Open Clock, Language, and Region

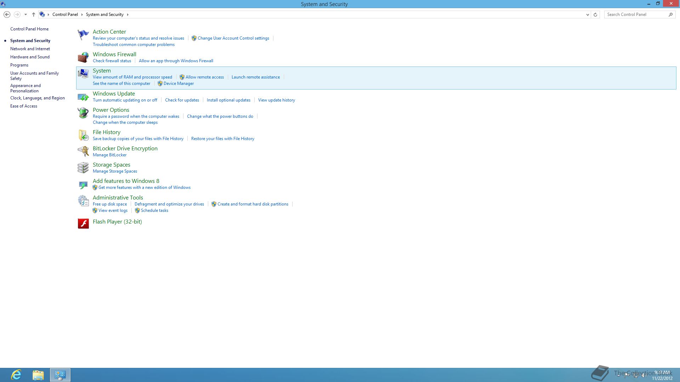[38, 98]
